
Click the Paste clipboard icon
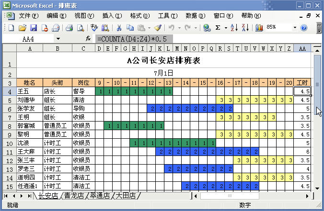pos(141,28)
